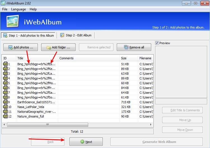Minimize the iWebAlbum window

coord(186,3)
